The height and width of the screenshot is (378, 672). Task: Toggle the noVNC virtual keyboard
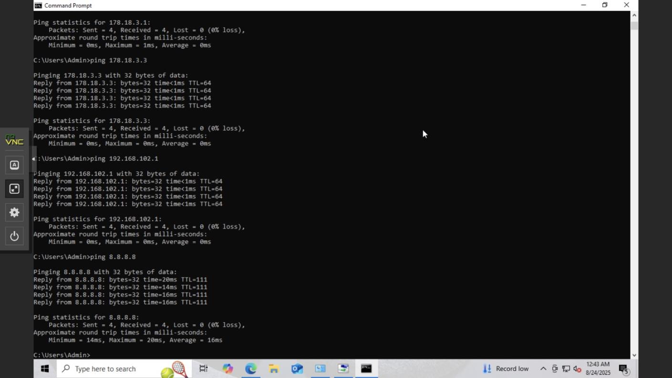click(x=14, y=165)
